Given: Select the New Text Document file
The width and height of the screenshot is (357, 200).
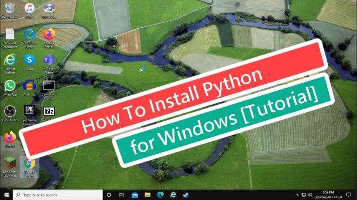Looking at the screenshot, I should tap(10, 38).
